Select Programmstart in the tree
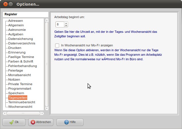This screenshot has width=182, height=129. pyautogui.click(x=20, y=89)
